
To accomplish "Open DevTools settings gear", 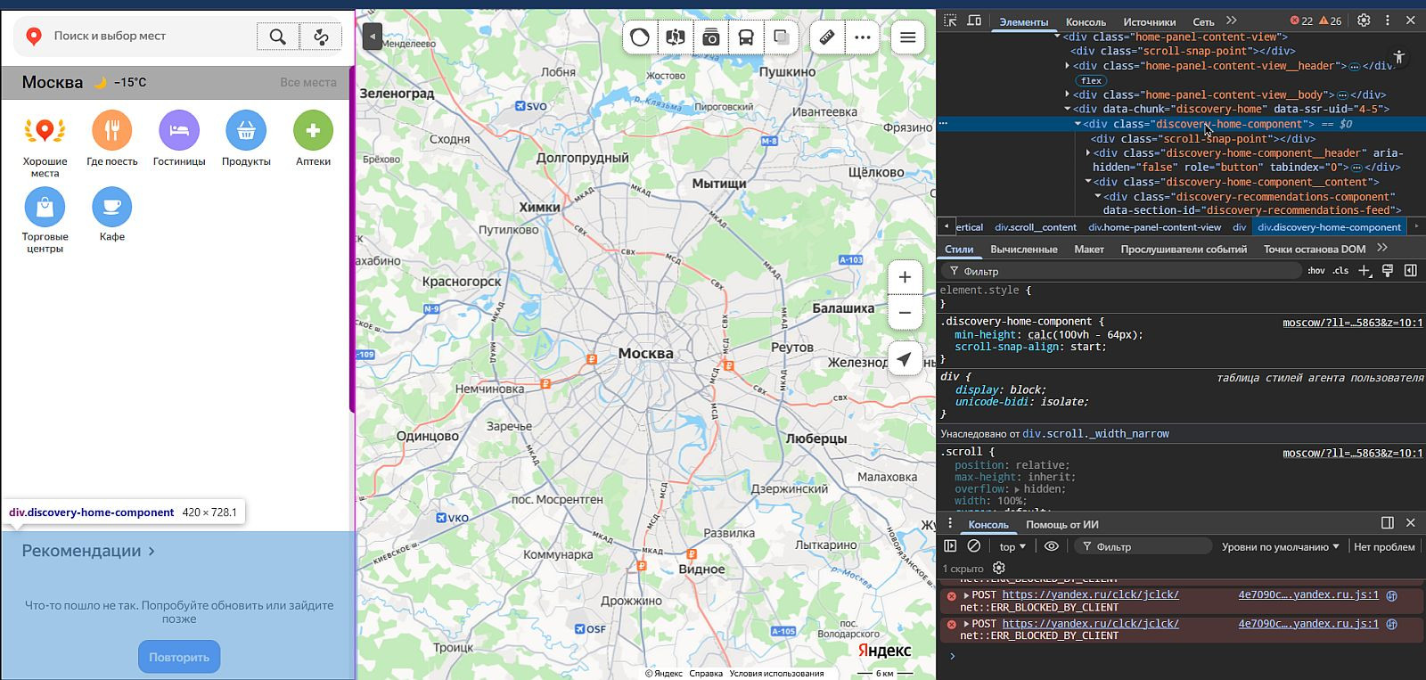I will coord(1364,20).
